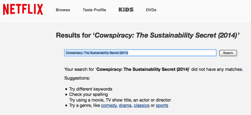This screenshot has width=251, height=115.
Task: Click the bold search term in no-match message
Action: (143, 70)
